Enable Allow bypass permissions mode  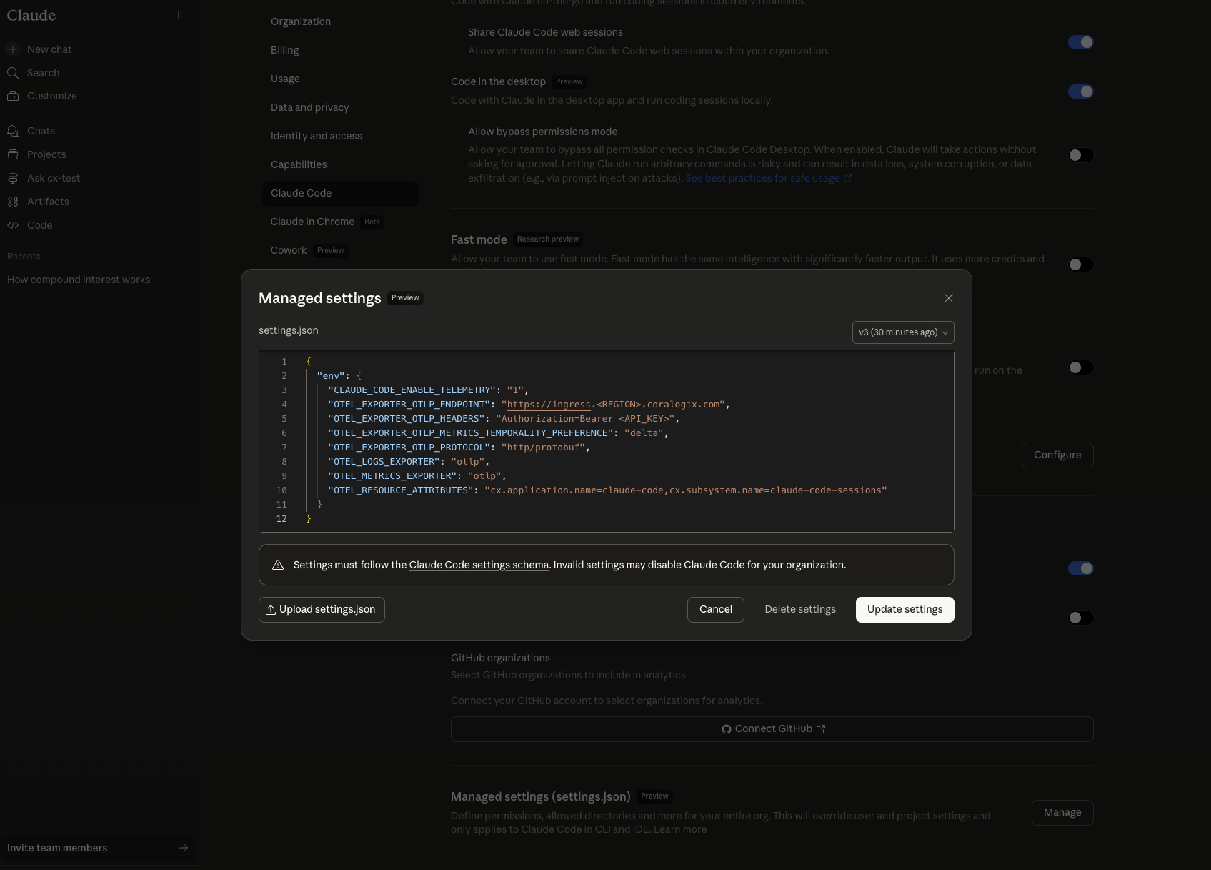[x=1080, y=155]
